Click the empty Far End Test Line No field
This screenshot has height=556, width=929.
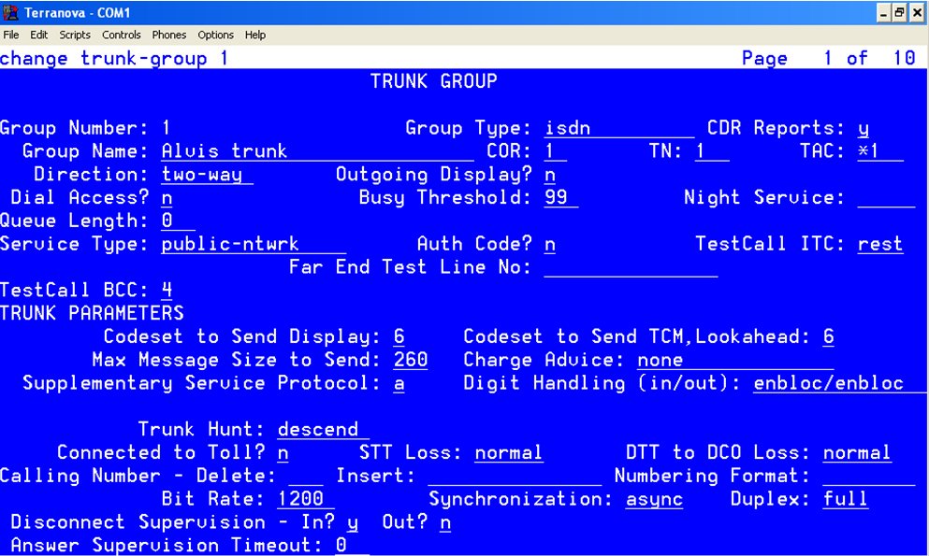click(630, 267)
